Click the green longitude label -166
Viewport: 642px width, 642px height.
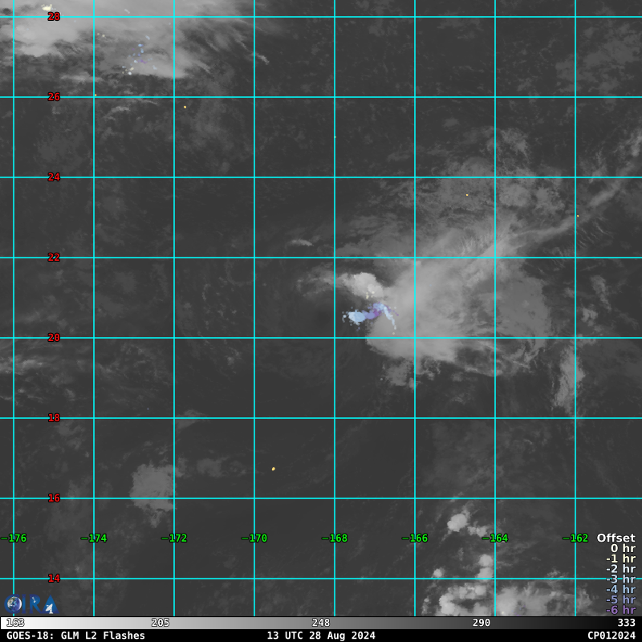415,538
